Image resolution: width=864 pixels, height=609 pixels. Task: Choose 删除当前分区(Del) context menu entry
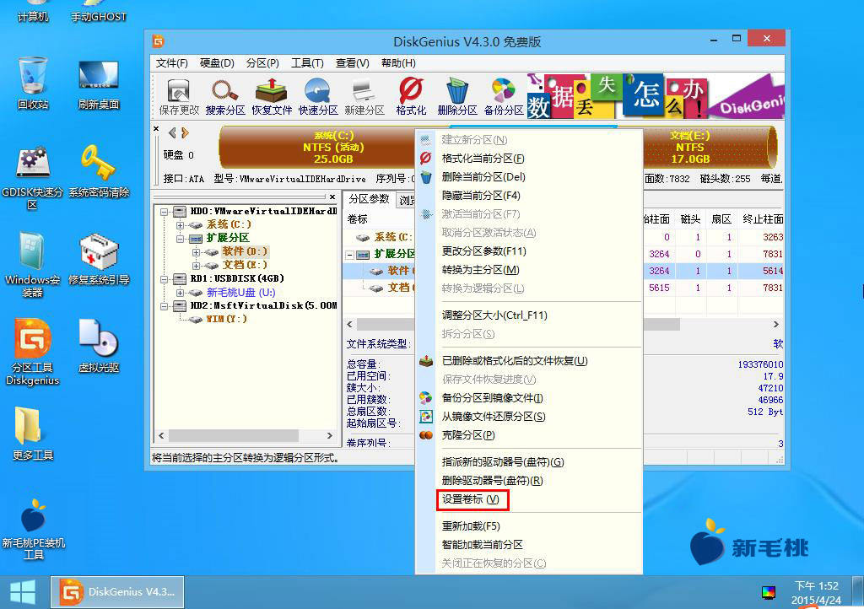click(x=529, y=177)
